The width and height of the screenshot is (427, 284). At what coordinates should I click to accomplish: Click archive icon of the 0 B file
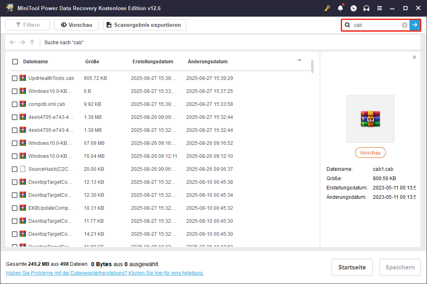[23, 91]
